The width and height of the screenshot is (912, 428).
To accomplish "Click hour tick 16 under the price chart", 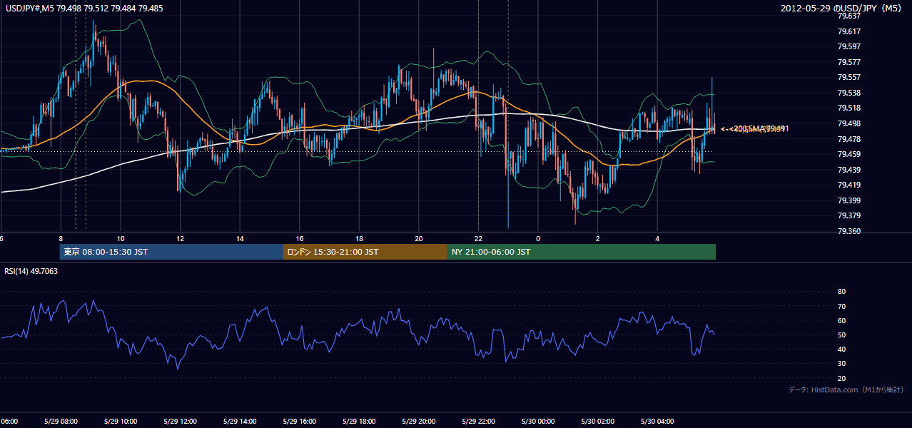I will [x=300, y=239].
